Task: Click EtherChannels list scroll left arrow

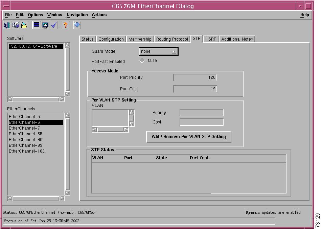Action: tap(10, 198)
